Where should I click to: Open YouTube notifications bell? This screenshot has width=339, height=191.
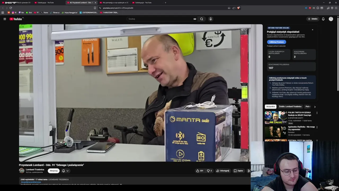point(323,19)
